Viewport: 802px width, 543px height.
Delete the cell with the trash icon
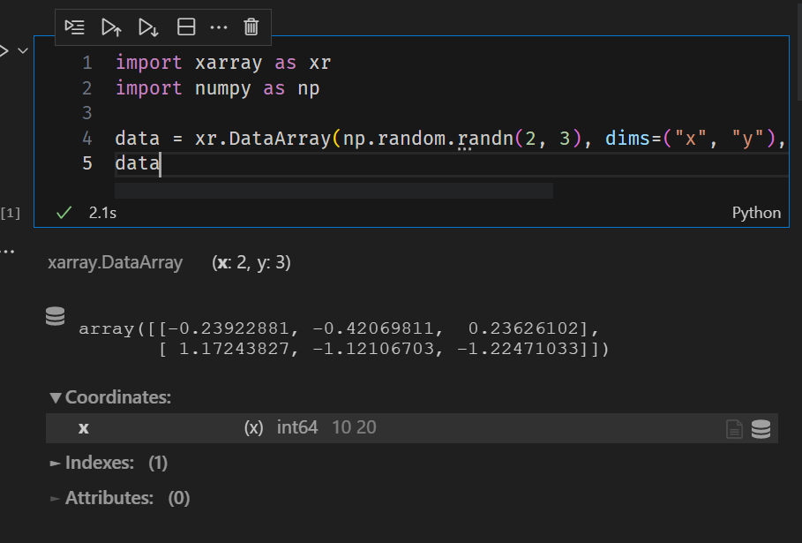pos(251,26)
